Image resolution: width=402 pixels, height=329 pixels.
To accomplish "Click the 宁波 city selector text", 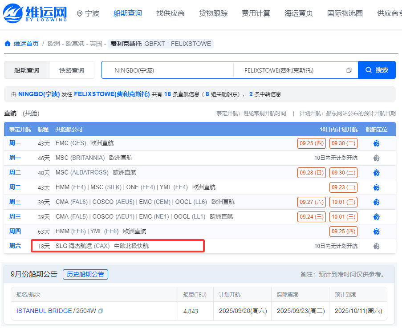I will coord(92,13).
